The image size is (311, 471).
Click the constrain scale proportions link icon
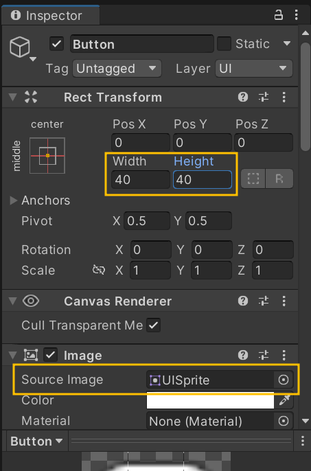click(x=99, y=270)
